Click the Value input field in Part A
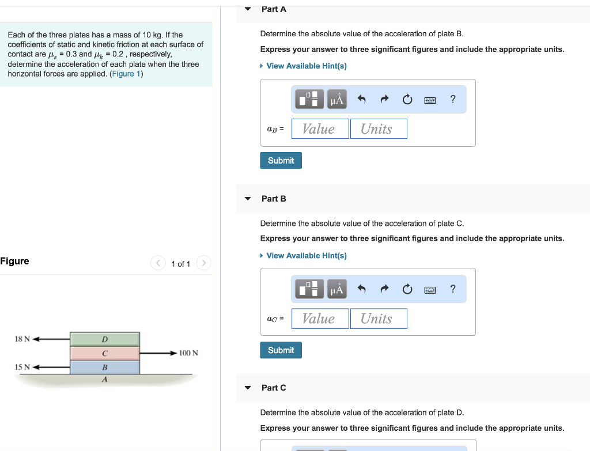Image resolution: width=590 pixels, height=451 pixels. 320,128
